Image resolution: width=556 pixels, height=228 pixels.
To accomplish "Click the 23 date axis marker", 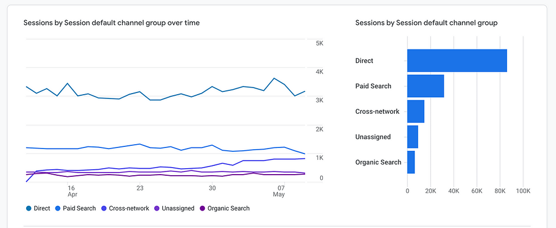I will pyautogui.click(x=140, y=188).
